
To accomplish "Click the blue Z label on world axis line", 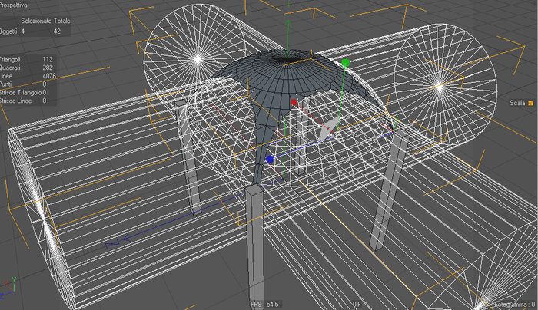I will (112, 244).
